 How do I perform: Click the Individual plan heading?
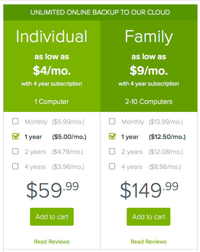click(52, 36)
